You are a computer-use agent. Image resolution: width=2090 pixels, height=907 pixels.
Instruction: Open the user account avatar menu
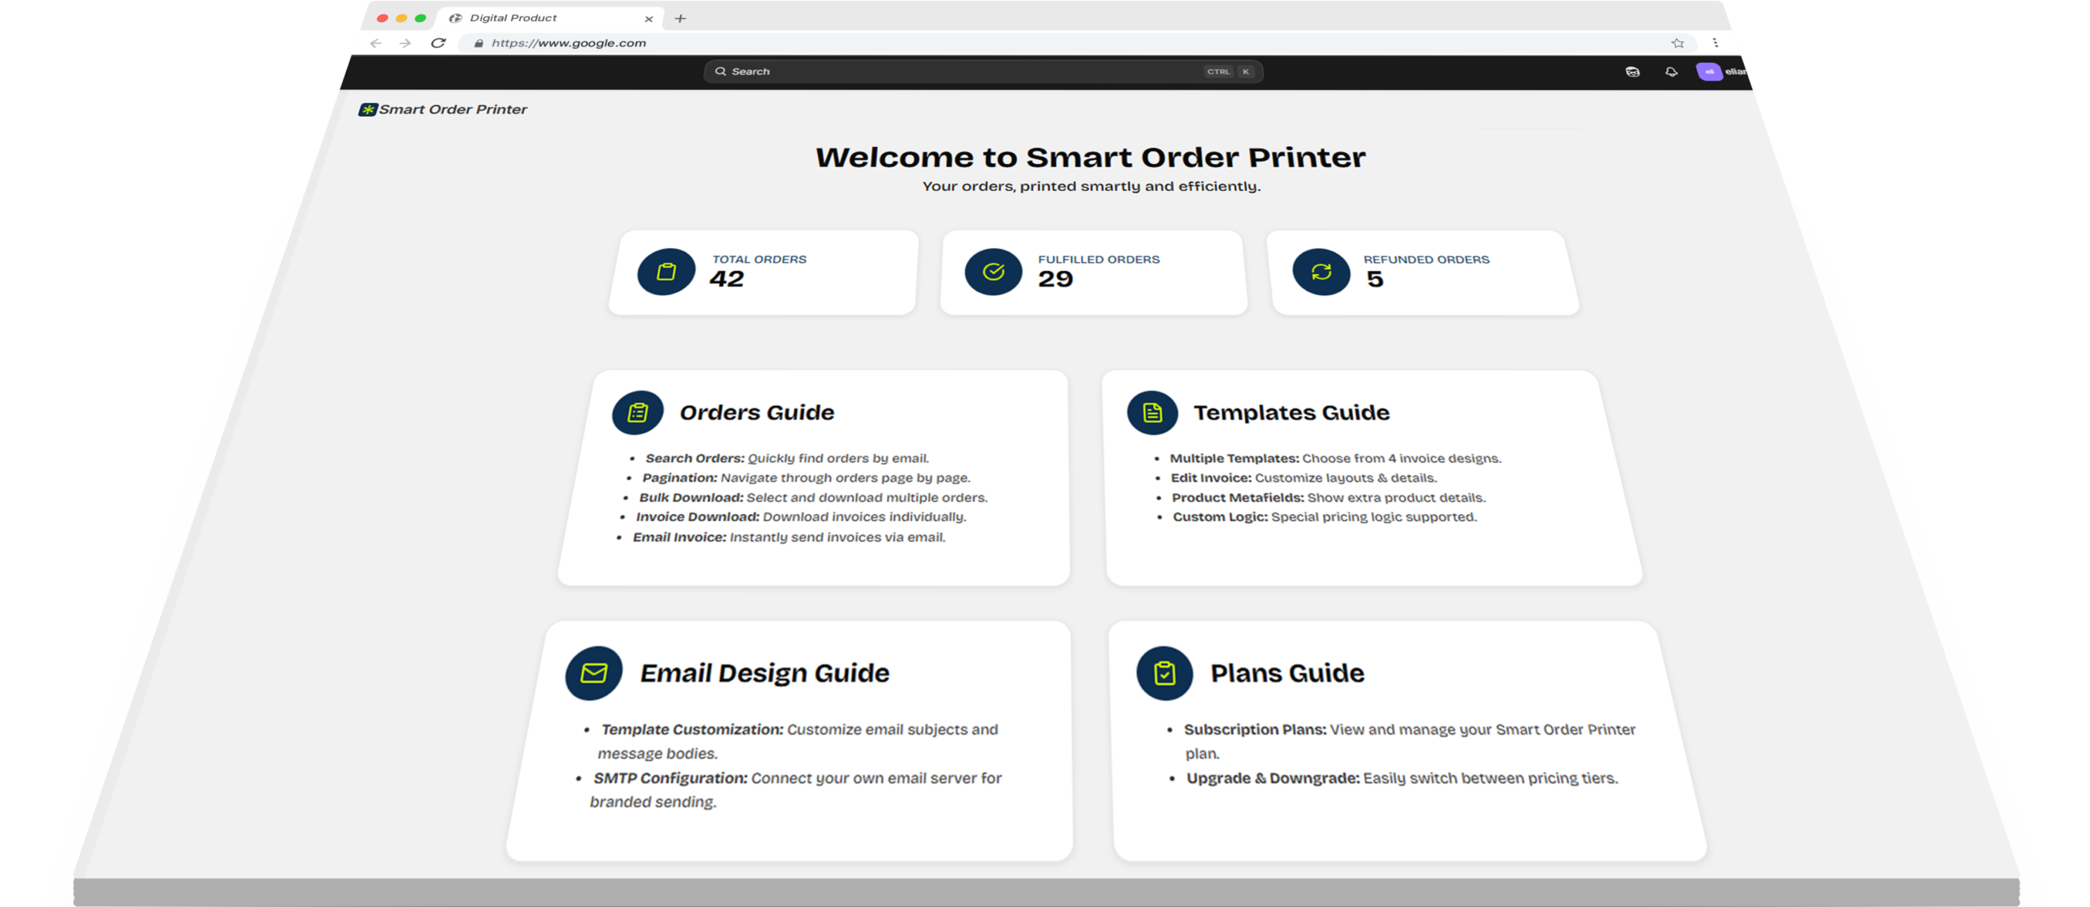(x=1710, y=72)
